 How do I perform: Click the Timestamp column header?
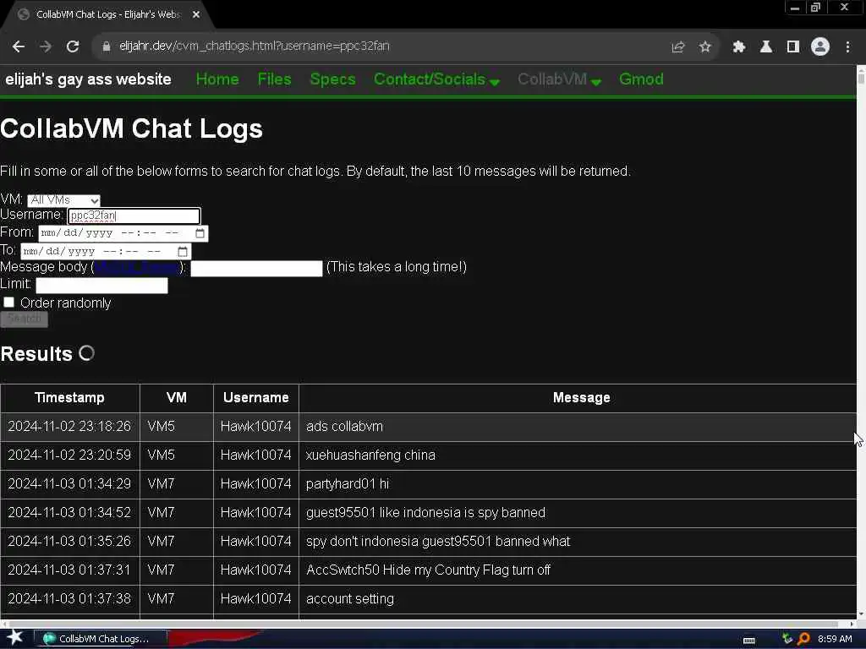(x=69, y=398)
